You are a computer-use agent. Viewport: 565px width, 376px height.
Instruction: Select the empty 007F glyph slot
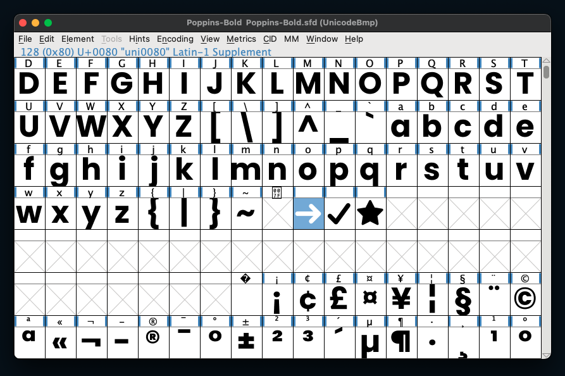coord(278,213)
